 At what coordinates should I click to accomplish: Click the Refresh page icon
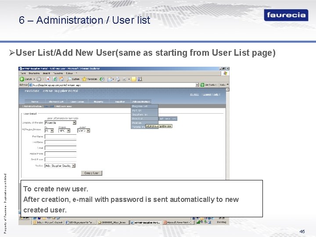click(x=55, y=79)
